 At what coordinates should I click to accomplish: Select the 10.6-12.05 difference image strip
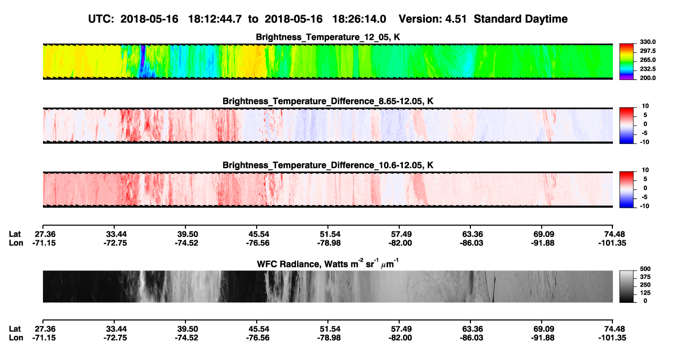(327, 189)
